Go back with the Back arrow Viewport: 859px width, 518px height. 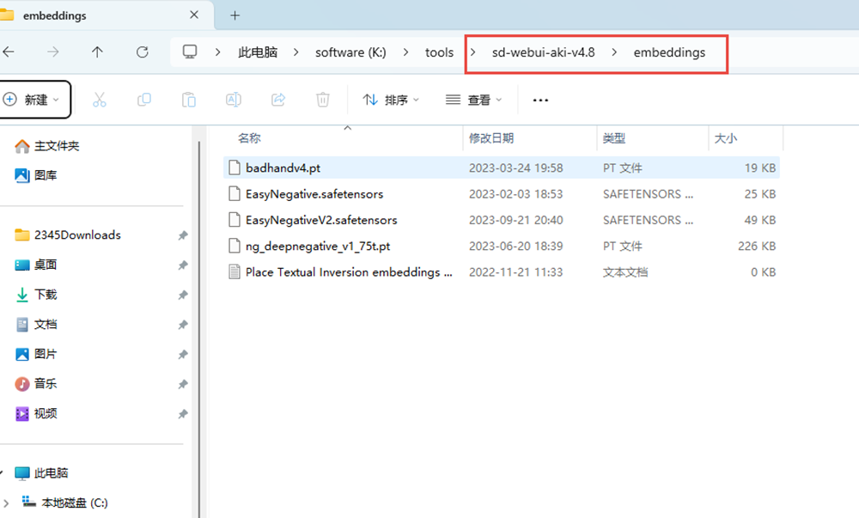9,52
